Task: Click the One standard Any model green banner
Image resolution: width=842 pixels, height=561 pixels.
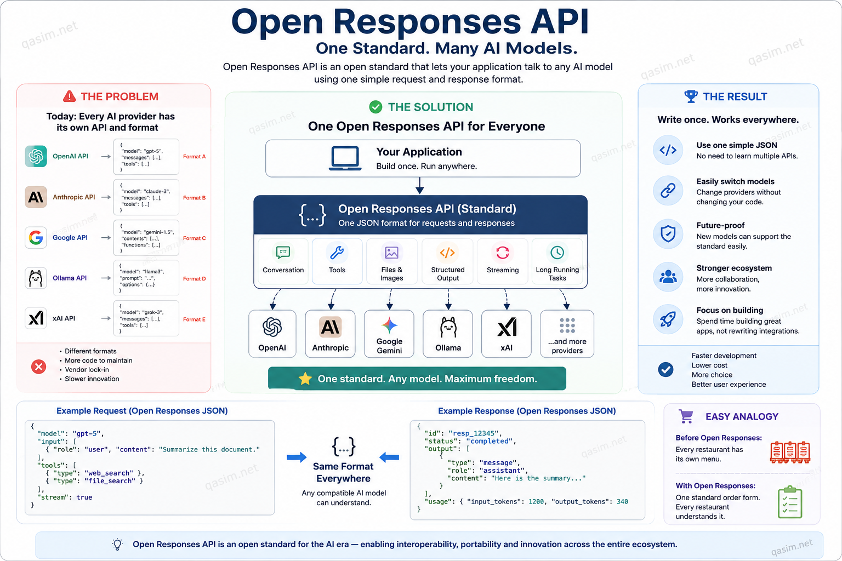Action: coord(417,379)
